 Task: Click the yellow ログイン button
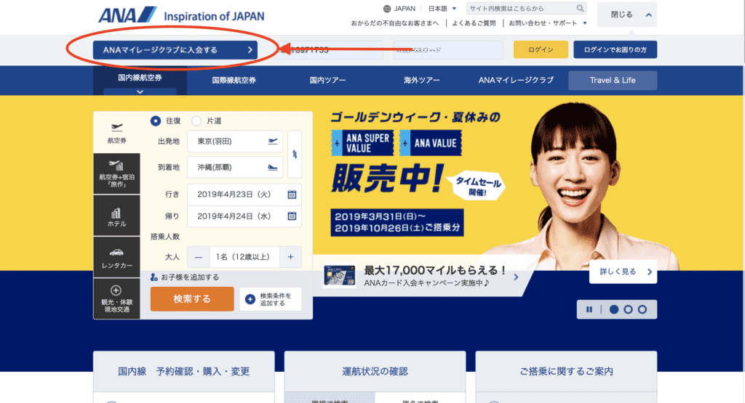click(541, 50)
